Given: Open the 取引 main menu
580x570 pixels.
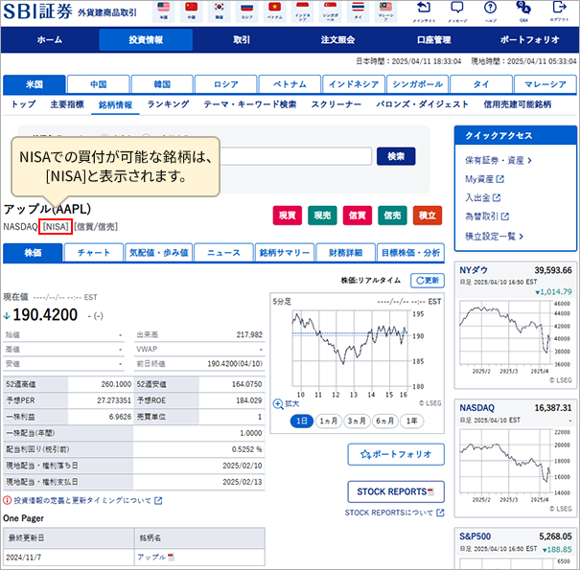Looking at the screenshot, I should 242,40.
